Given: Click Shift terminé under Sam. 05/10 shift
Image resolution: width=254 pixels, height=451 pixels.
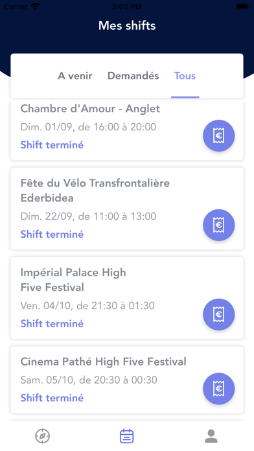Looking at the screenshot, I should coord(52,398).
